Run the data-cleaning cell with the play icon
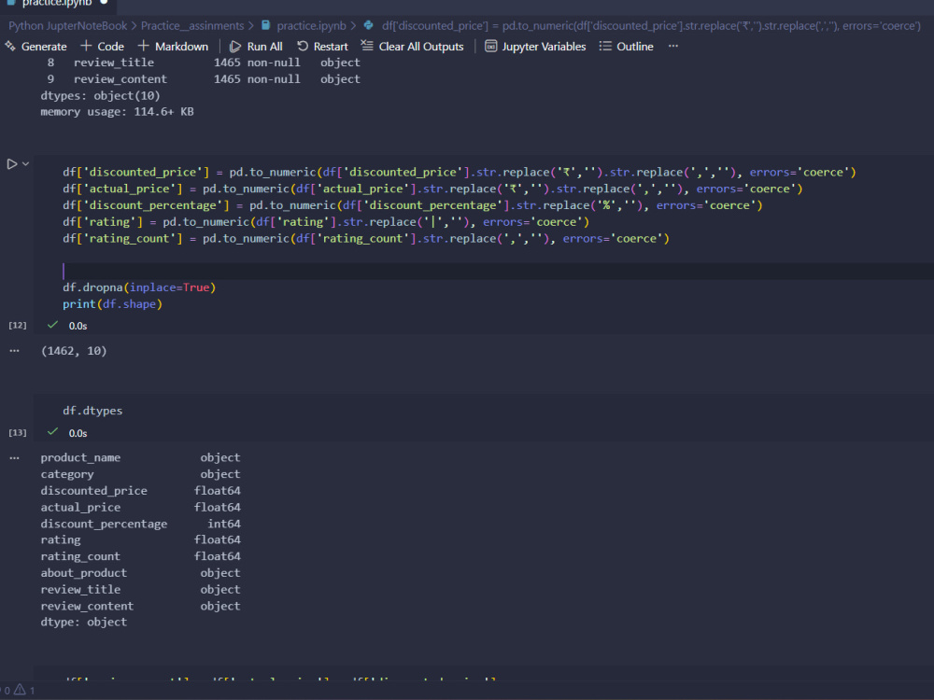Screen dimensions: 934x700 click(x=12, y=163)
